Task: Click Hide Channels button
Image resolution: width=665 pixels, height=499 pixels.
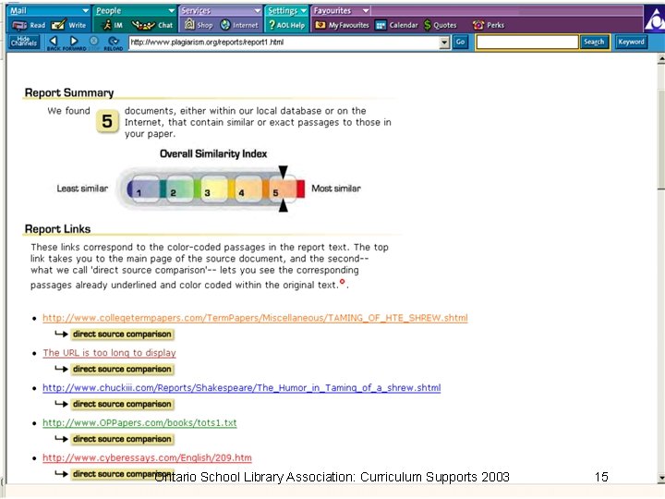Action: coord(24,42)
